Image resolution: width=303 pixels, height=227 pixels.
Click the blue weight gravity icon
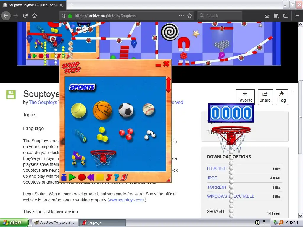point(64,177)
